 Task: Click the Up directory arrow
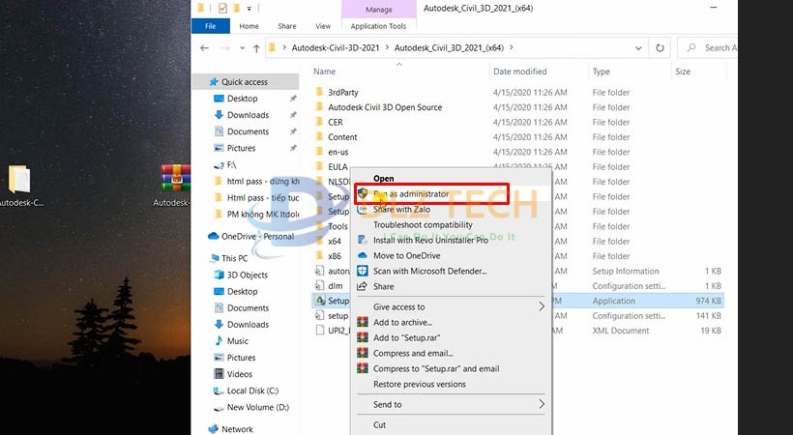tap(256, 48)
